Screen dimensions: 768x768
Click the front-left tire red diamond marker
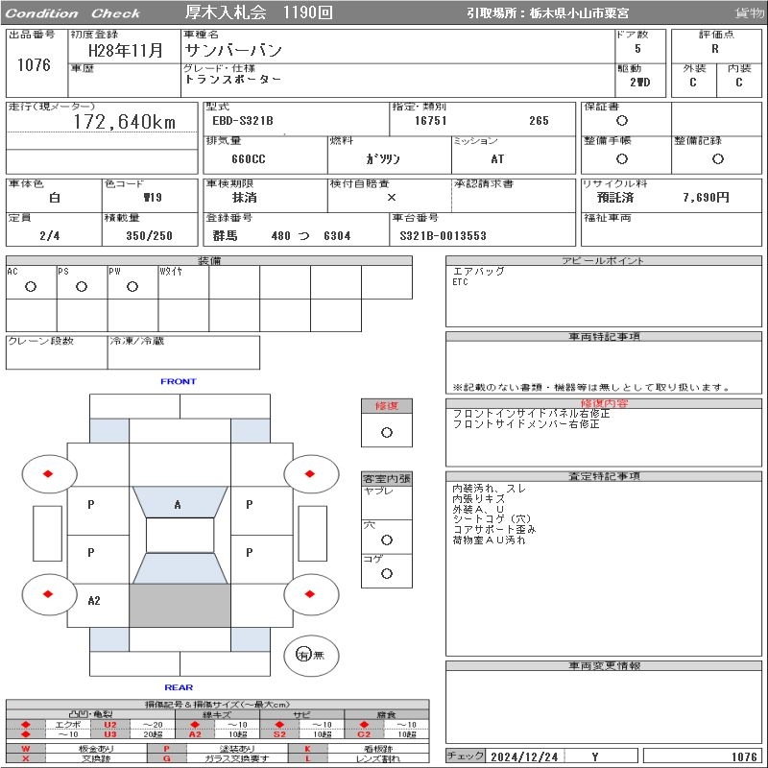click(48, 473)
